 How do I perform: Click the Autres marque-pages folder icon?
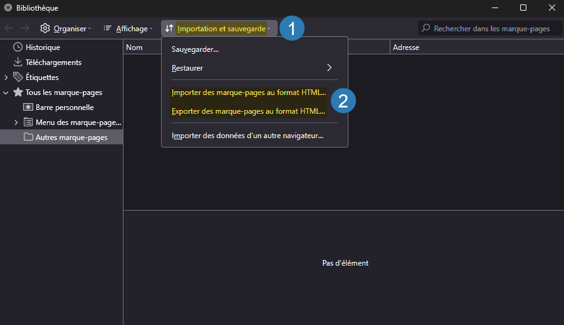pyautogui.click(x=28, y=137)
